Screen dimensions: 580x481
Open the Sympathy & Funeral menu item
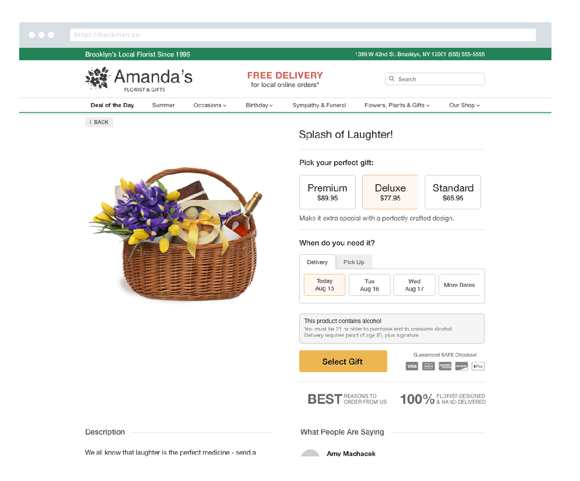point(319,105)
